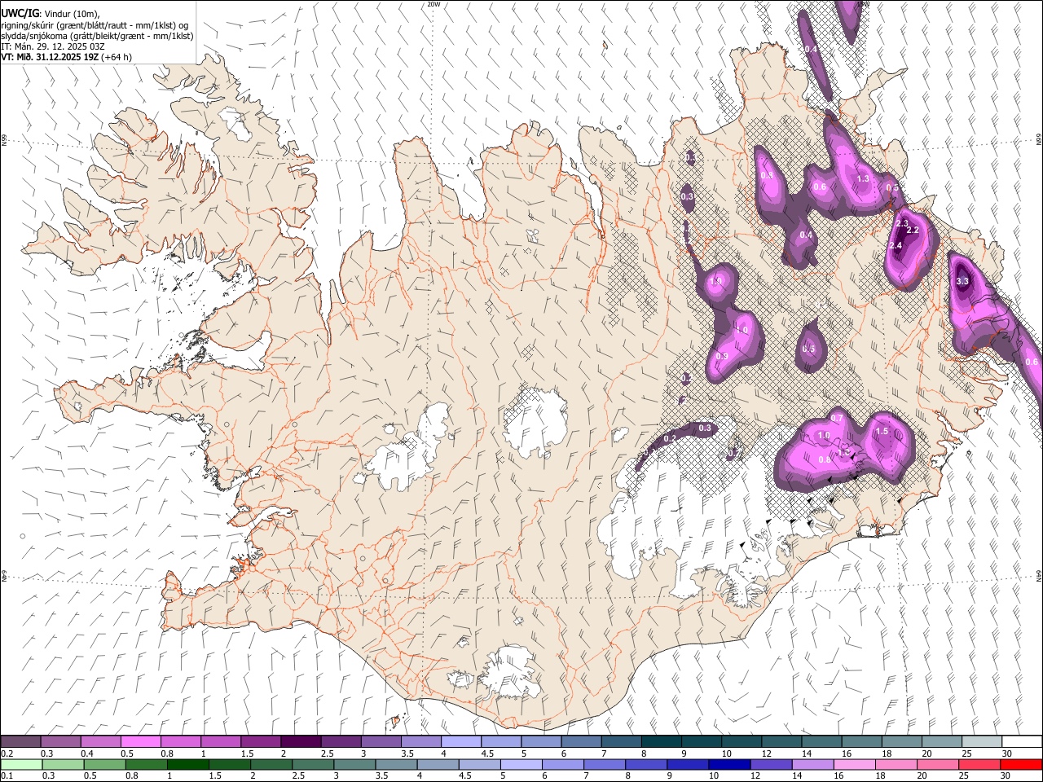Select top-row legend swatch starting at 0.2

pyautogui.click(x=20, y=741)
